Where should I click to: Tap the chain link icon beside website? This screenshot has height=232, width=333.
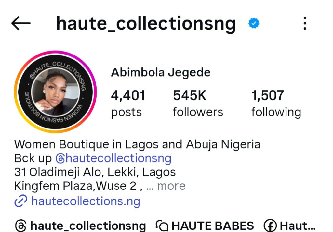(20, 201)
